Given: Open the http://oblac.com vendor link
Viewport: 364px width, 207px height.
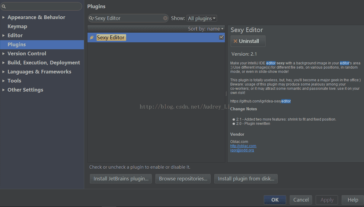Looking at the screenshot, I should tap(243, 146).
